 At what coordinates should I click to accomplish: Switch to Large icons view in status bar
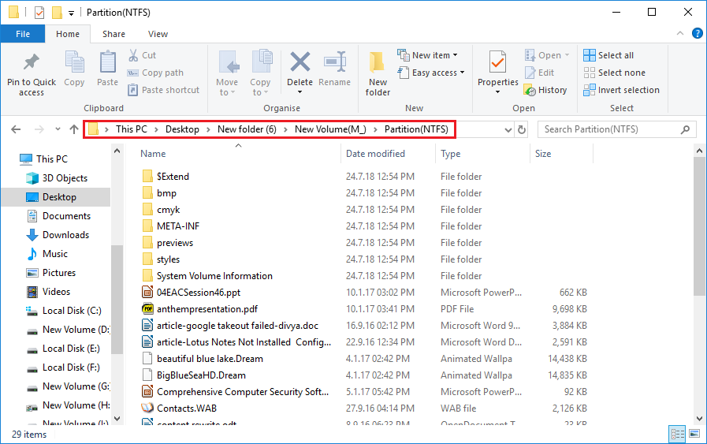(x=695, y=434)
